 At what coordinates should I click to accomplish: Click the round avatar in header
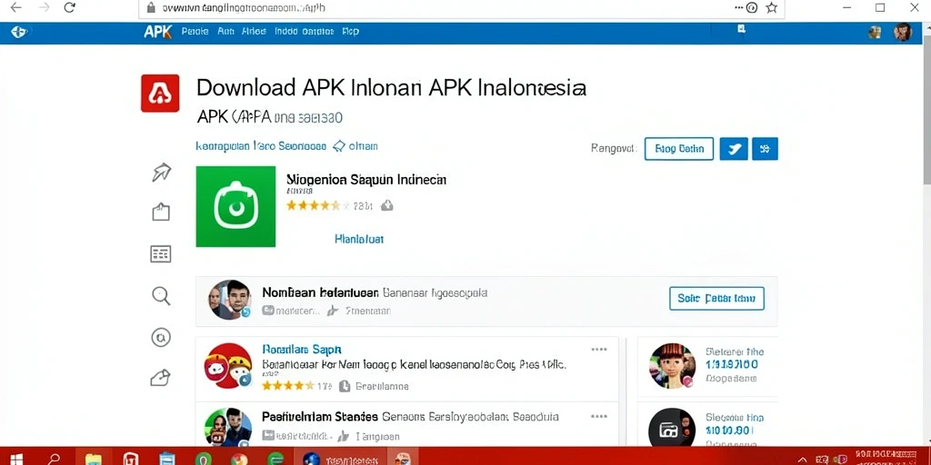(903, 32)
